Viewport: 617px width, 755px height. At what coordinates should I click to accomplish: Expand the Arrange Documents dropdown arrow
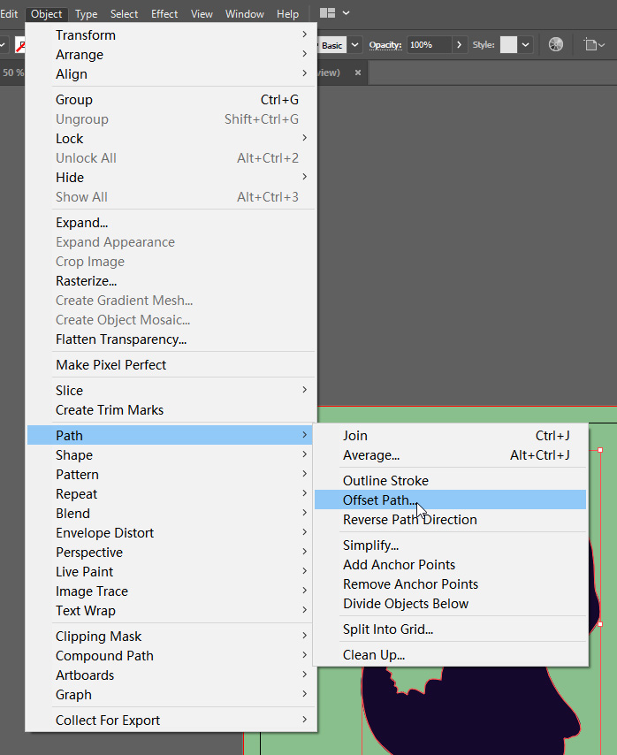click(346, 13)
